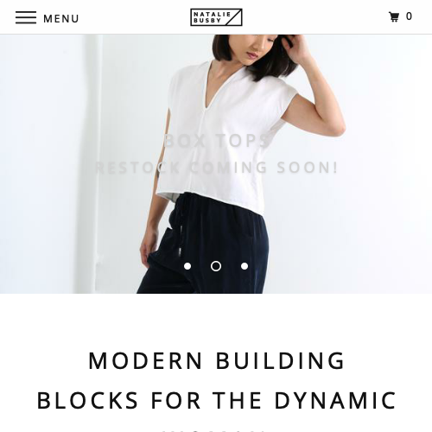Image resolution: width=432 pixels, height=432 pixels.
Task: Select the hollow middle slideshow dot
Action: point(216,266)
